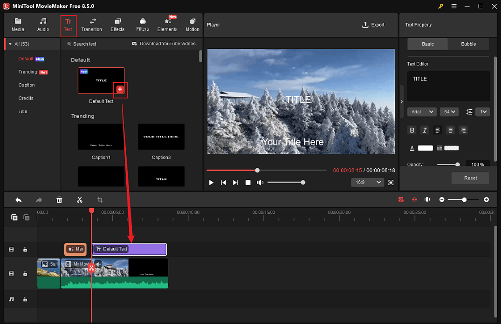
Task: Toggle italic formatting for the title text
Action: [x=425, y=130]
